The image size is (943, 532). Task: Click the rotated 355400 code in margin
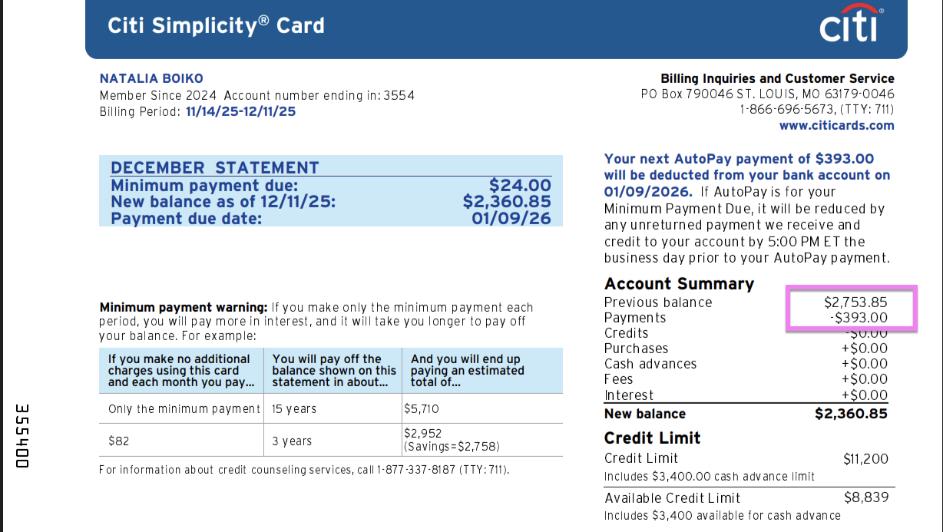[22, 435]
